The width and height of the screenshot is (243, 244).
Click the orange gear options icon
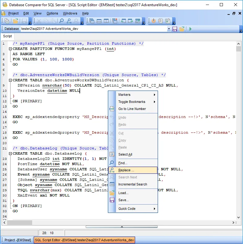154,21
